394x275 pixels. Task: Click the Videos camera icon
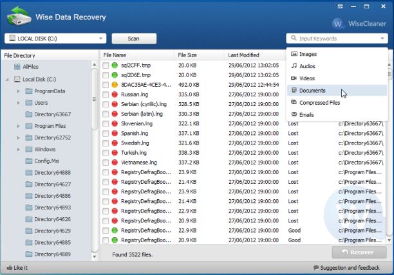(x=294, y=78)
